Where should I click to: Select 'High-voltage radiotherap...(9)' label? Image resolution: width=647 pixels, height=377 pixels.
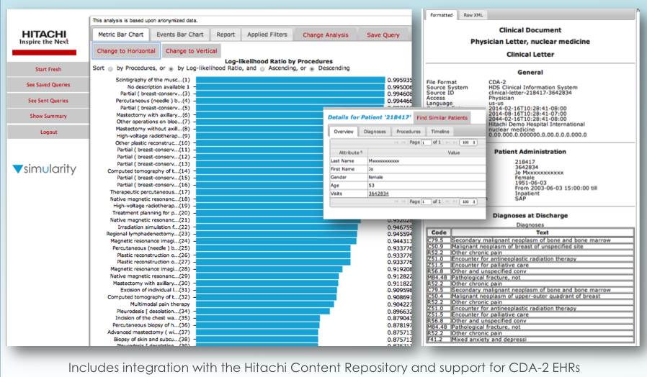(x=153, y=135)
